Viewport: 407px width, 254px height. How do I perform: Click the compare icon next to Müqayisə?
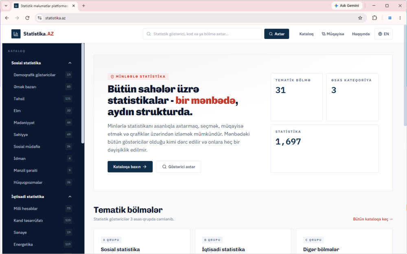[324, 34]
